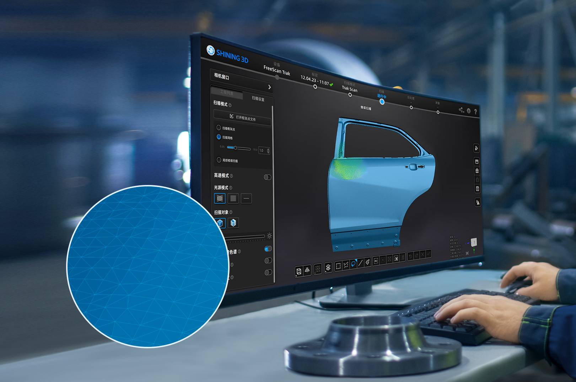Viewport: 576px width, 382px height.
Task: Open the share icon menu
Action: 461,110
